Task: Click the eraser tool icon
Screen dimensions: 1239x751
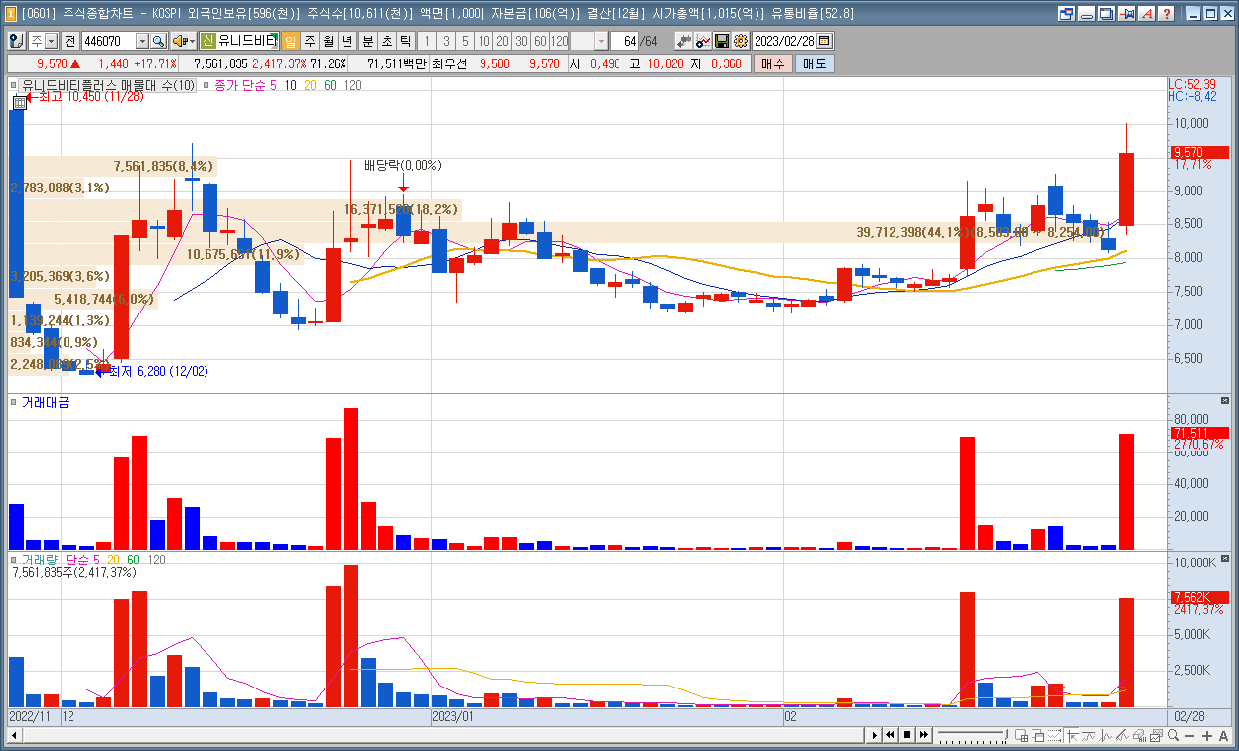Action: point(1139,735)
